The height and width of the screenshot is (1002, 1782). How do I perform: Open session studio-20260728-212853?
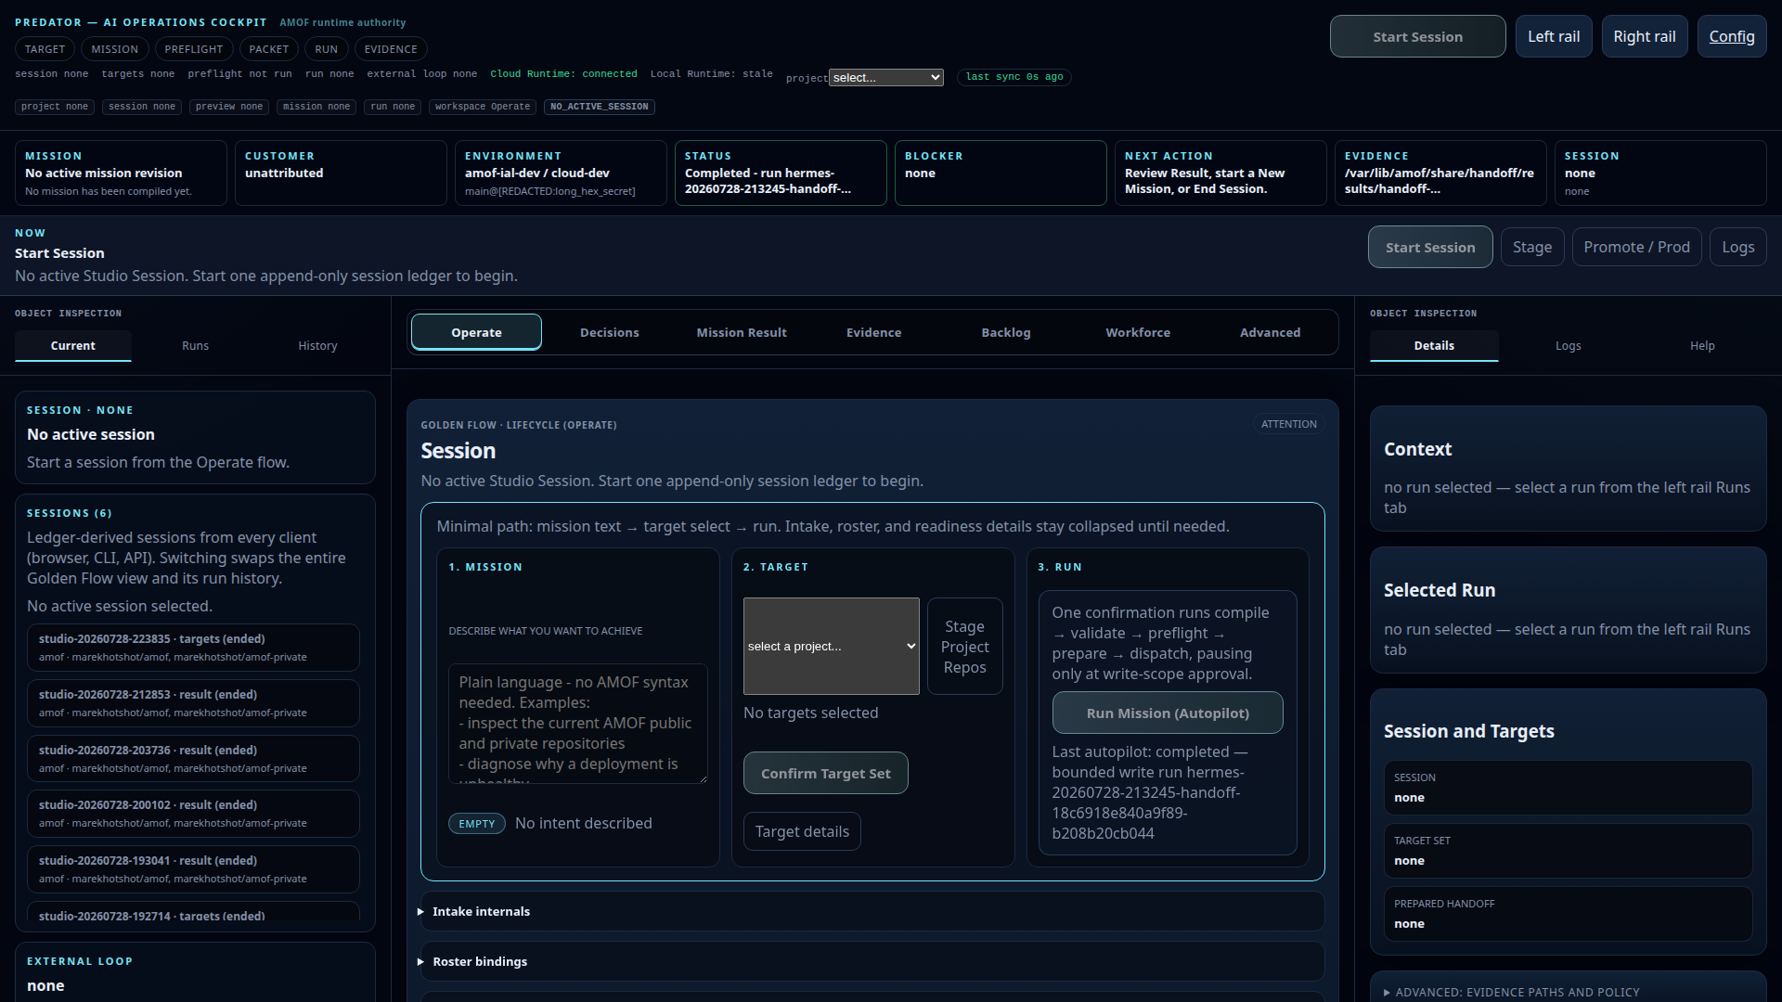[193, 703]
